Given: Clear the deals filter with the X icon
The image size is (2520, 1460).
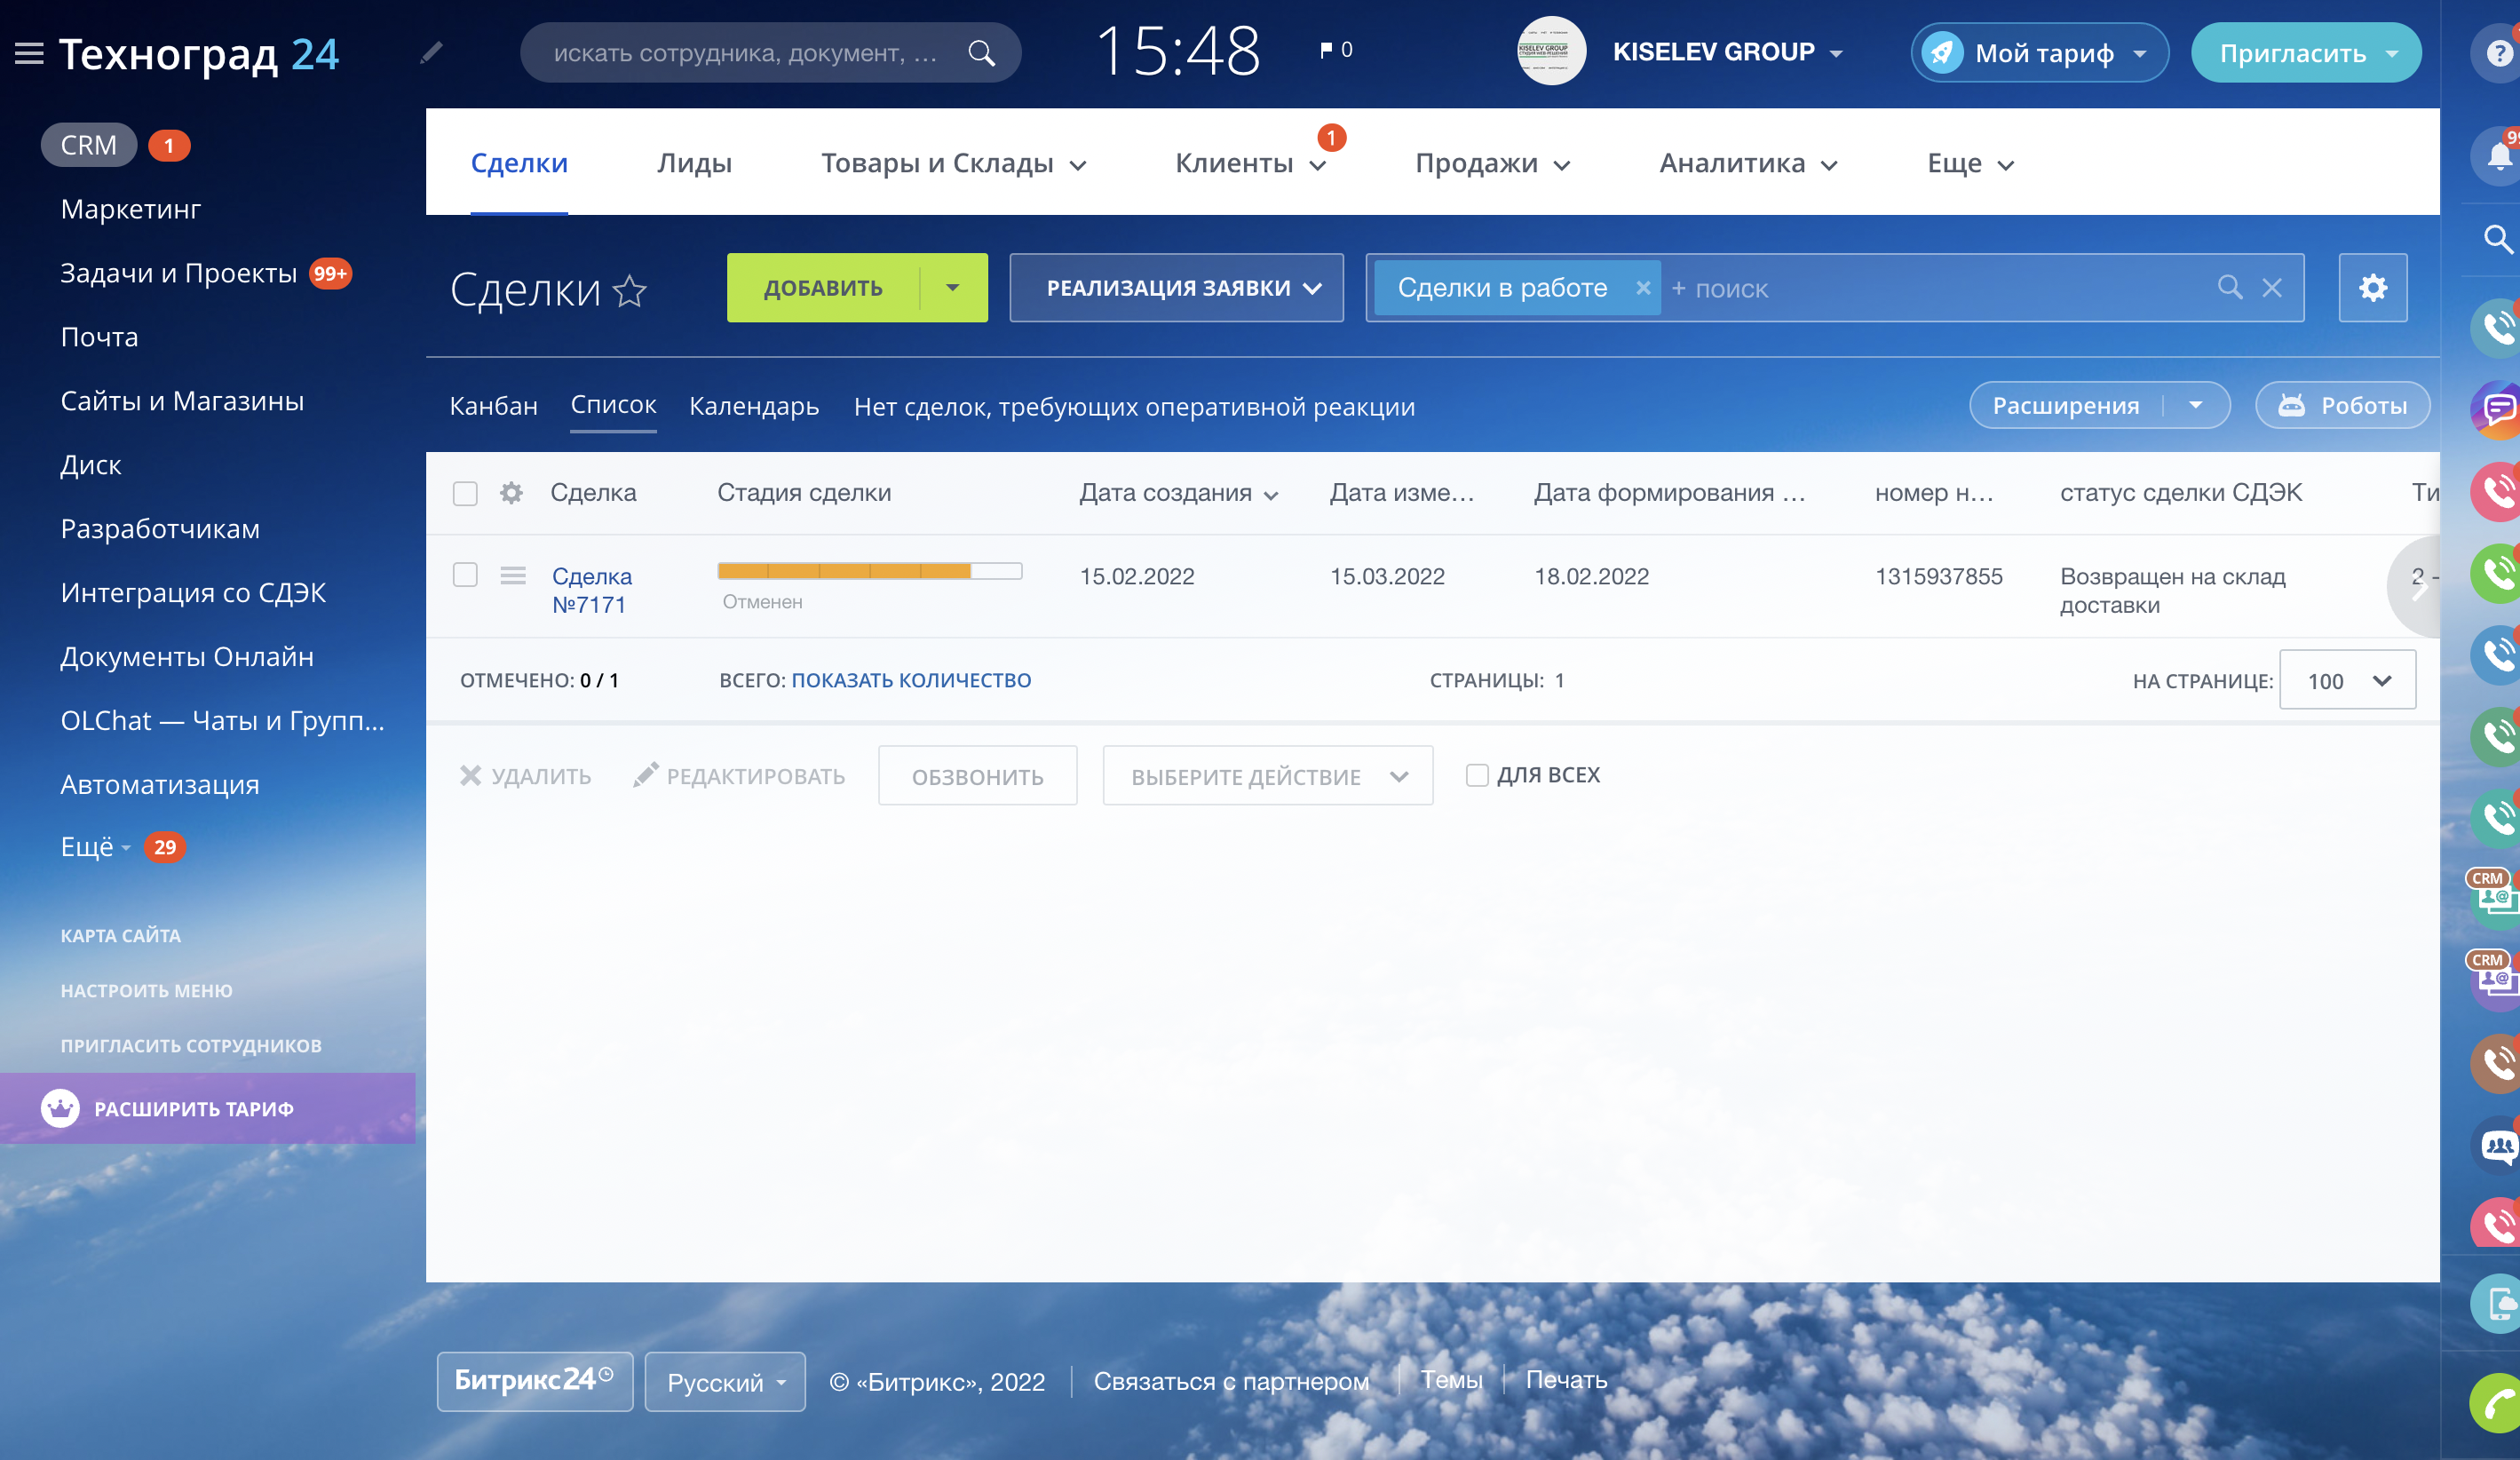Looking at the screenshot, I should 2272,288.
